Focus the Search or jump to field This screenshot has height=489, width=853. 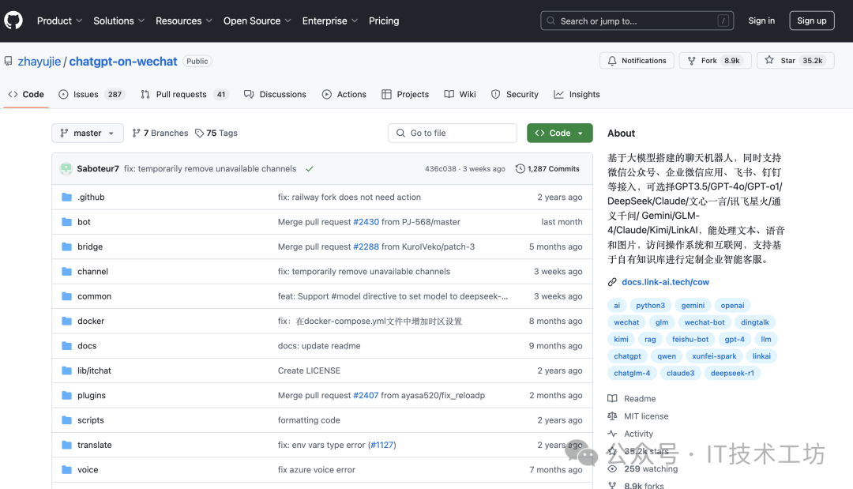tap(637, 21)
